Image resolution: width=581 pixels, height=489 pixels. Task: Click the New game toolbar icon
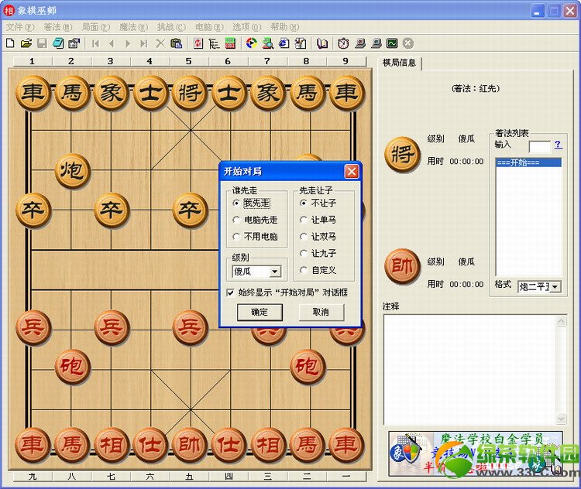click(10, 43)
